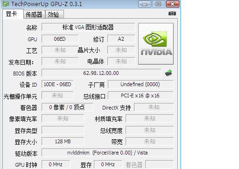
Task: Click the 带宽 field showing 未知
Action: click(149, 141)
